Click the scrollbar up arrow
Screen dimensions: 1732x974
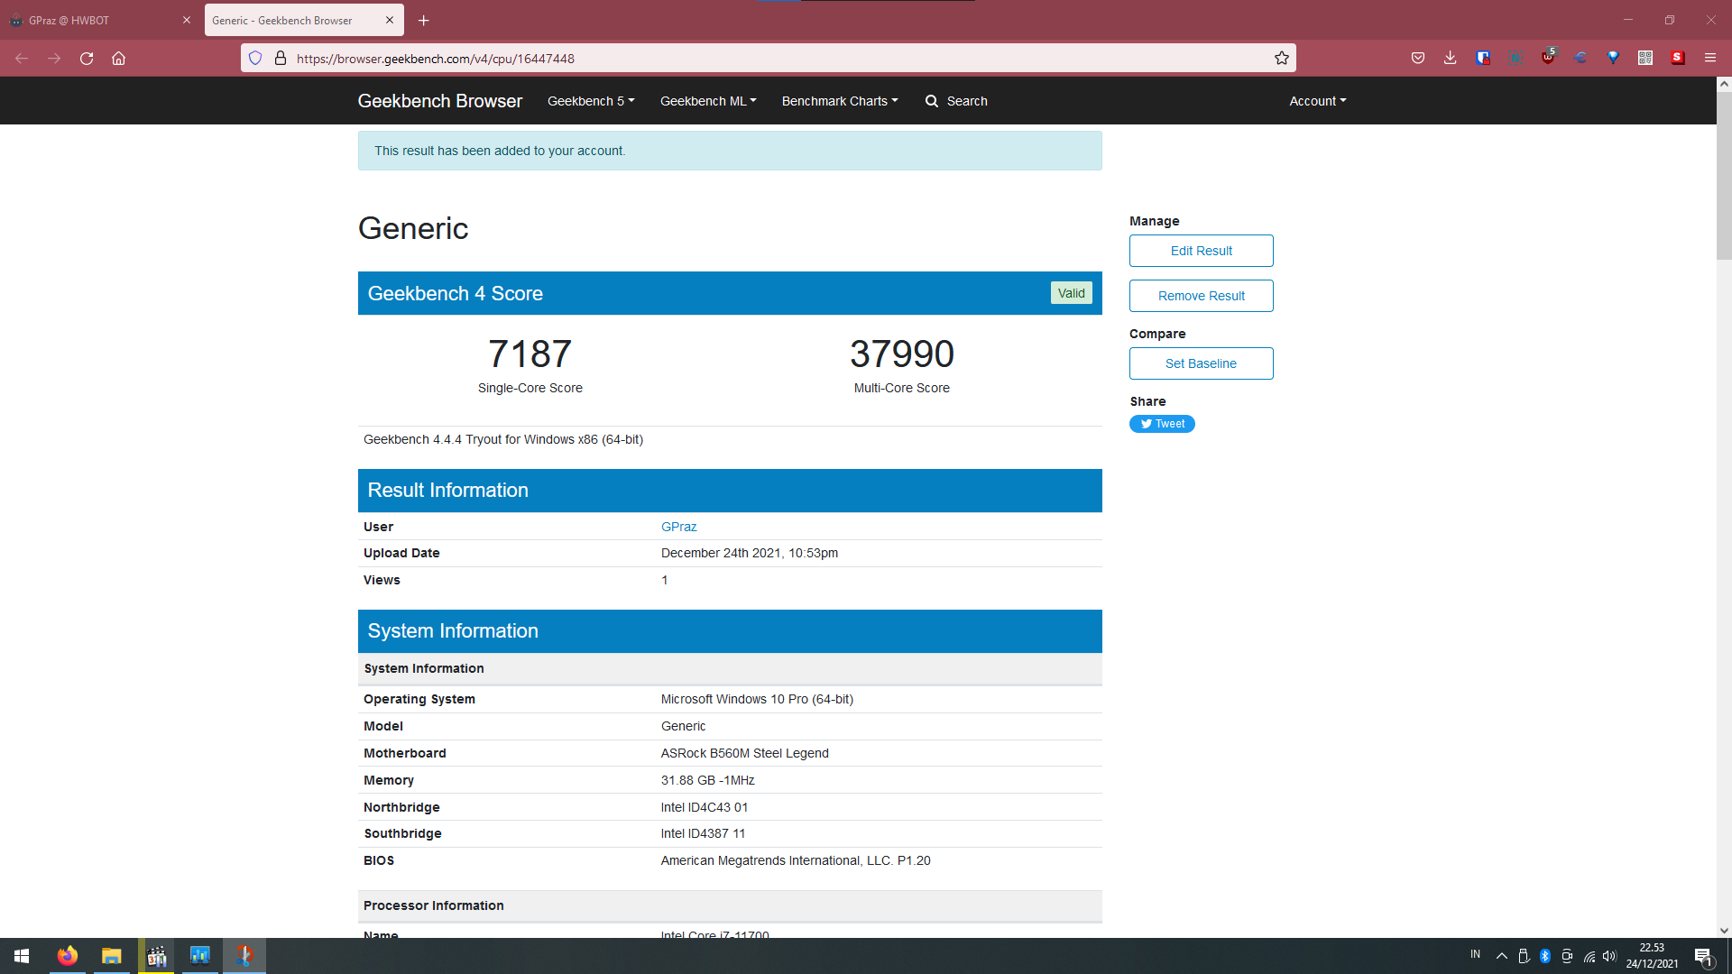(x=1724, y=84)
